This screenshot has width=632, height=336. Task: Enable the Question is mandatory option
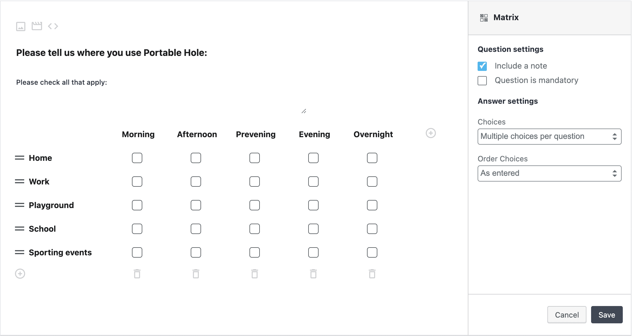[482, 81]
